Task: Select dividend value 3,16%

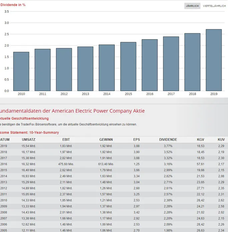Action: 168,164
